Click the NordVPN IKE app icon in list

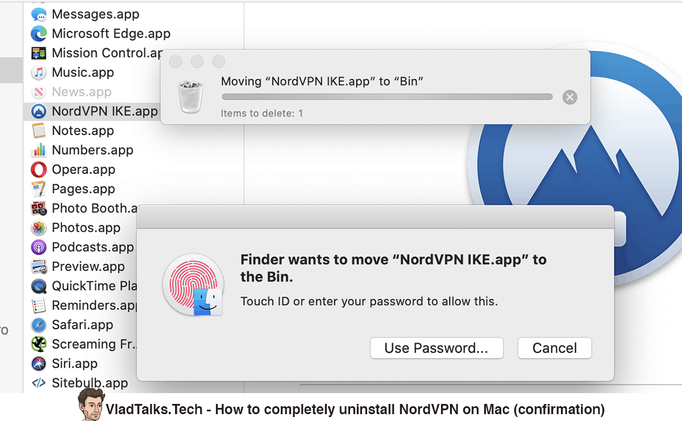39,111
